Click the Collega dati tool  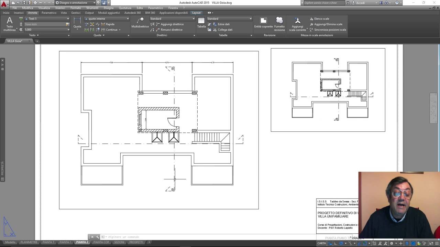(x=222, y=30)
